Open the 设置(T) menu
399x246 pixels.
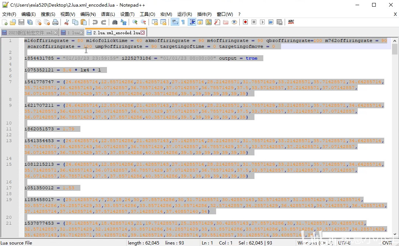click(x=127, y=14)
